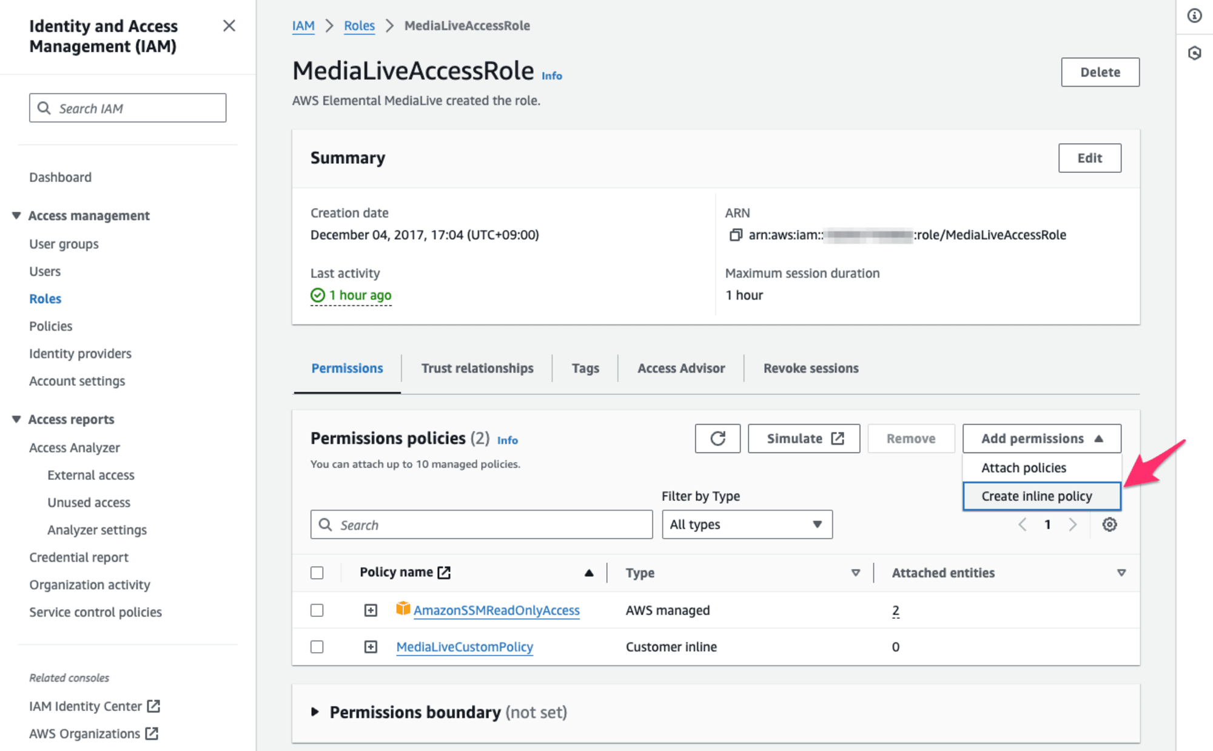This screenshot has height=751, width=1213.
Task: Open Account settings in sidebar
Action: tap(77, 381)
